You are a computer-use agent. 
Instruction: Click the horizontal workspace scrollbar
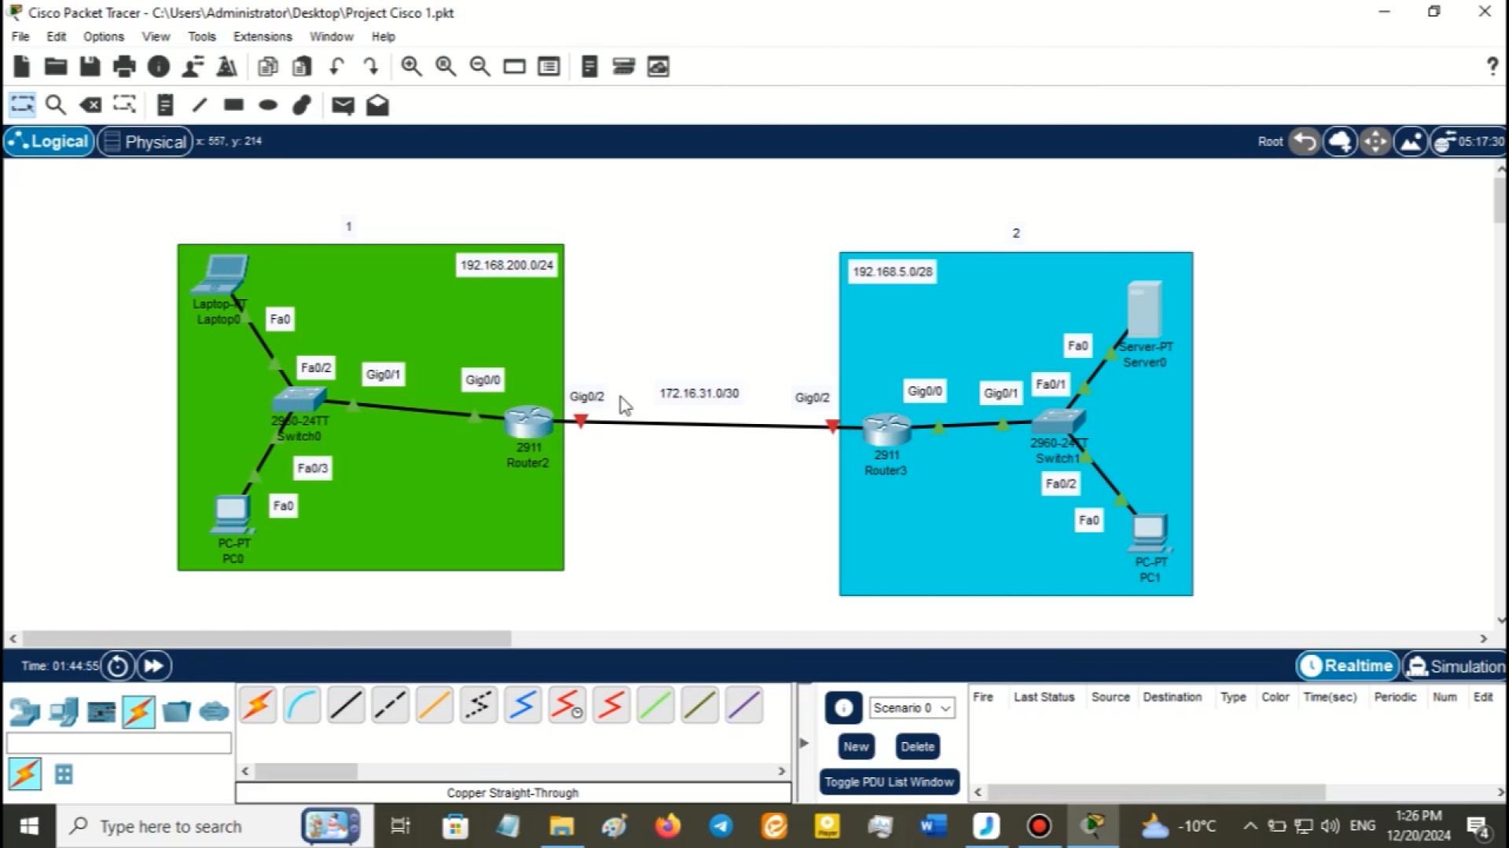tap(266, 638)
